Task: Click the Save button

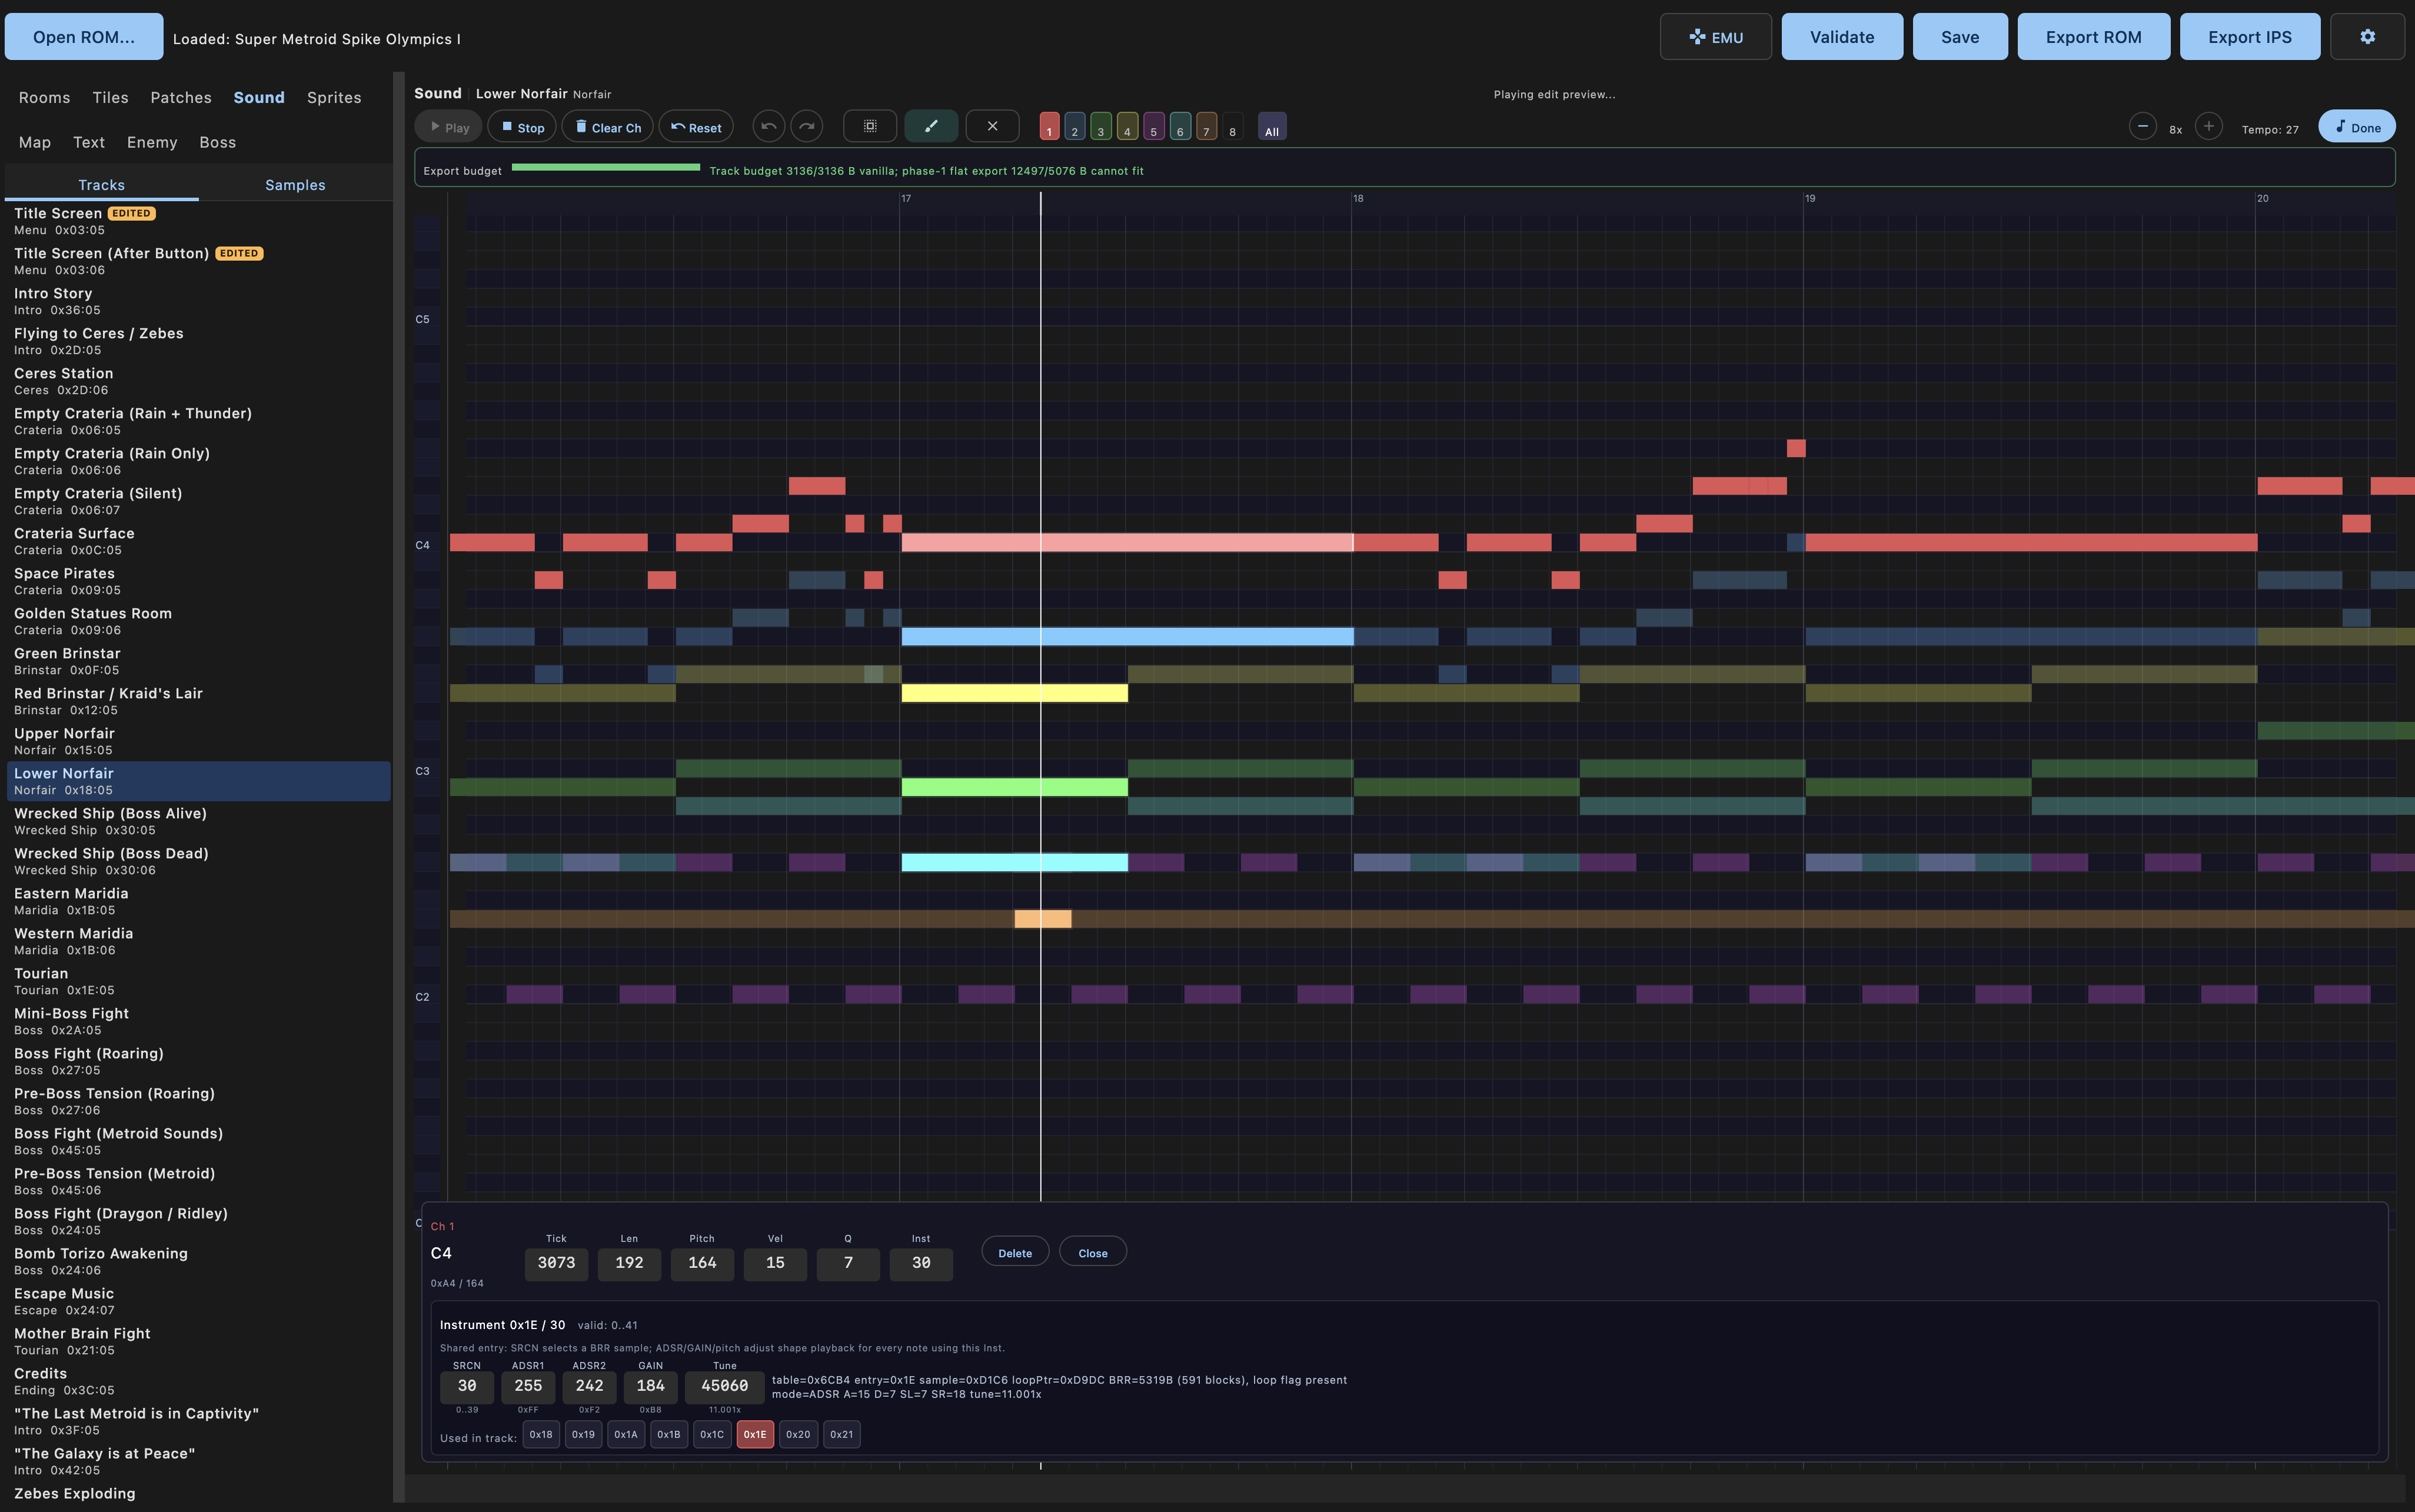Action: [1960, 37]
